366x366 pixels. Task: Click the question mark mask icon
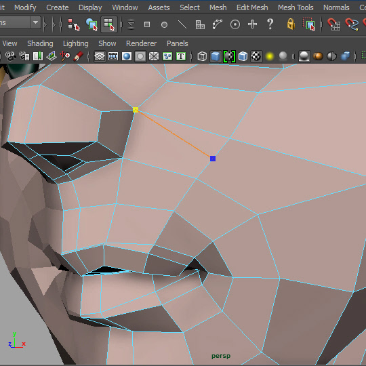point(270,24)
